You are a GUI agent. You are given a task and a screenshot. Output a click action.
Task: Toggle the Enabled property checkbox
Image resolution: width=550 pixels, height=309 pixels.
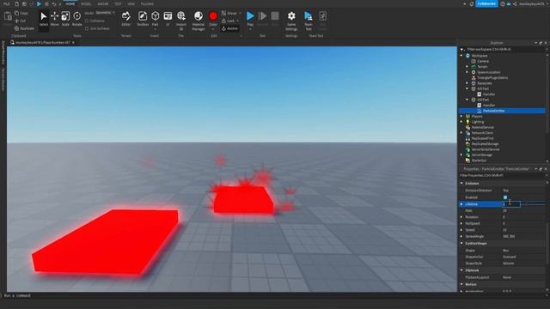click(x=505, y=197)
